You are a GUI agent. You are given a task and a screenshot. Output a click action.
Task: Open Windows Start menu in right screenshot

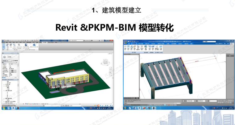click(x=125, y=108)
